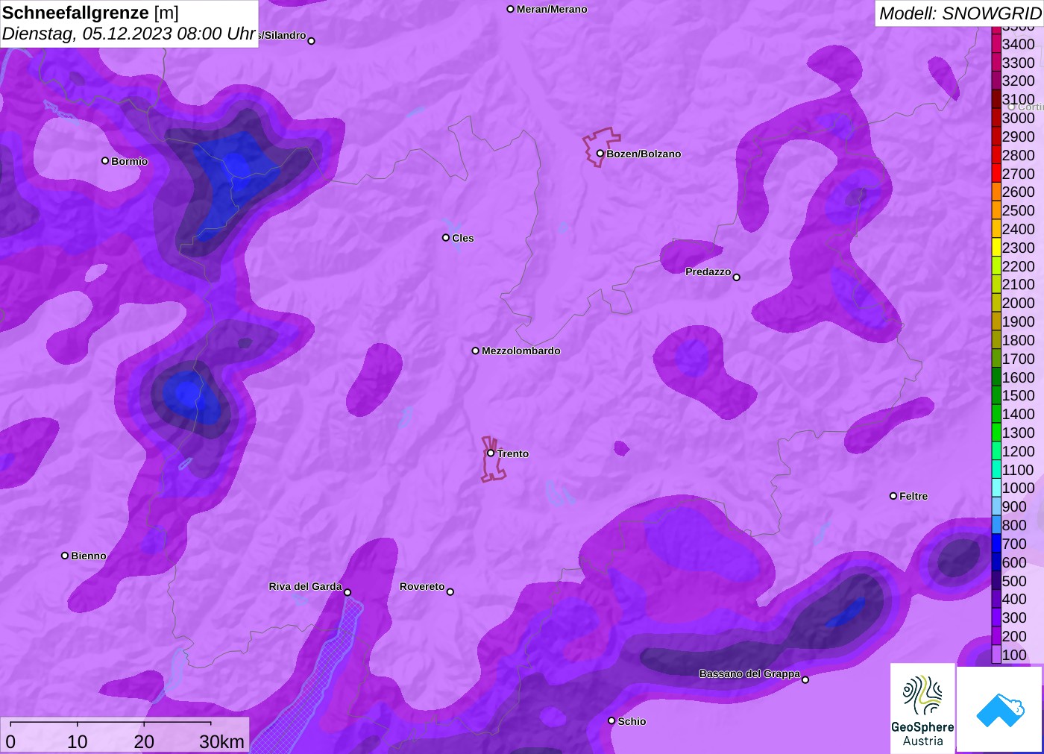Click the Bienno label text
Image resolution: width=1044 pixels, height=754 pixels.
(x=89, y=556)
